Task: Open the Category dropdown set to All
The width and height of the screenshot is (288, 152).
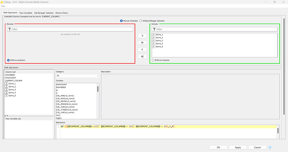Action: coord(78,76)
